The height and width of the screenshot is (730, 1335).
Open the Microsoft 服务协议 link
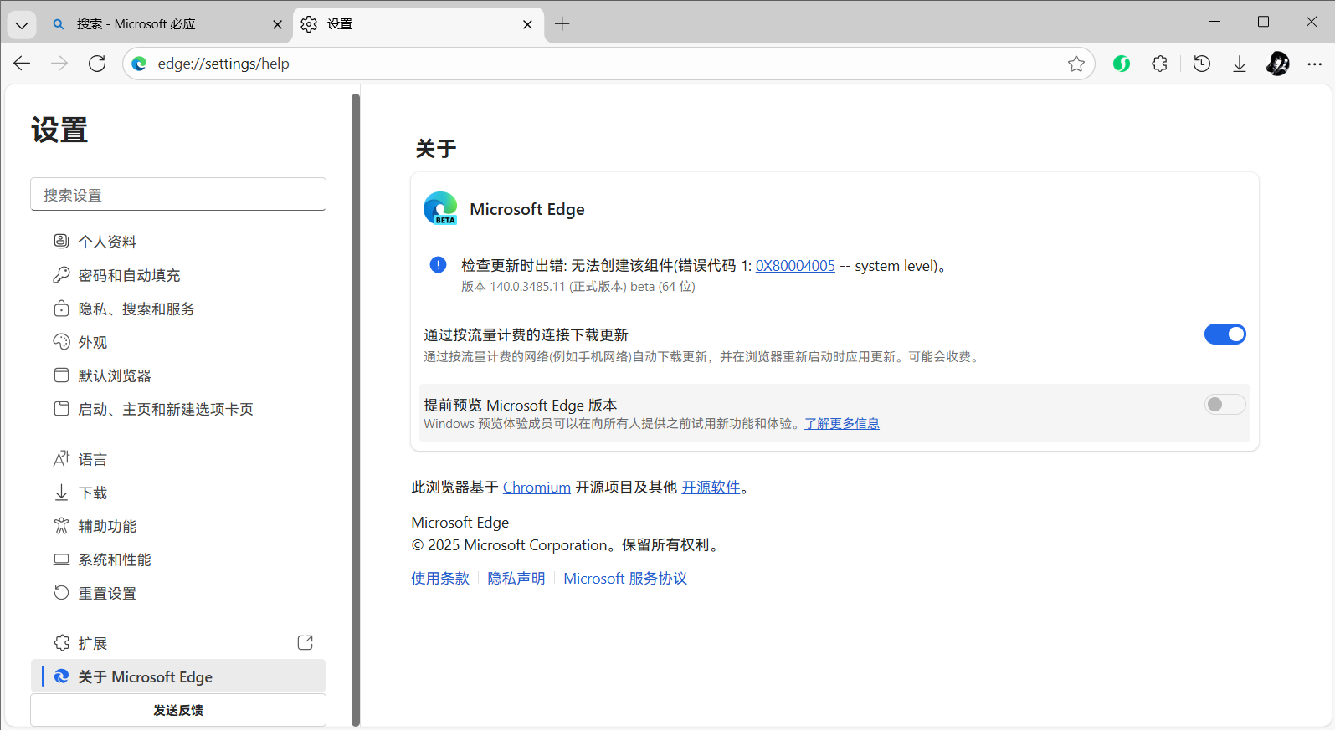tap(625, 579)
